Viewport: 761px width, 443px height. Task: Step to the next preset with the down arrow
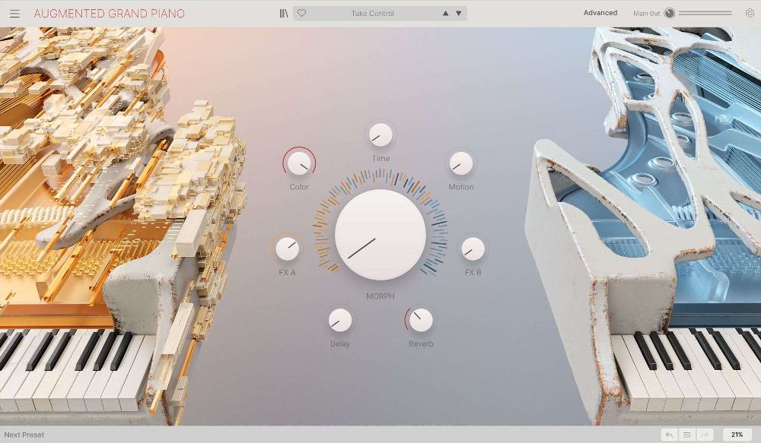coord(457,12)
